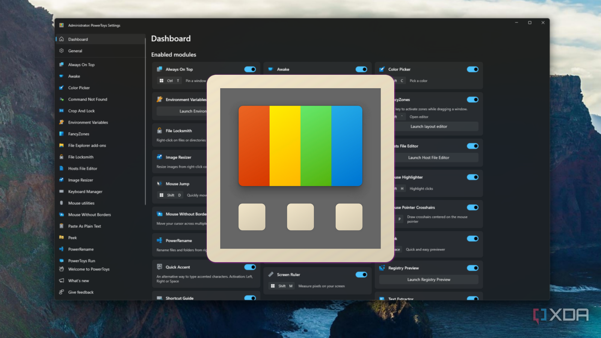This screenshot has height=338, width=601.
Task: Click the Quick Accent card icon
Action: click(160, 267)
